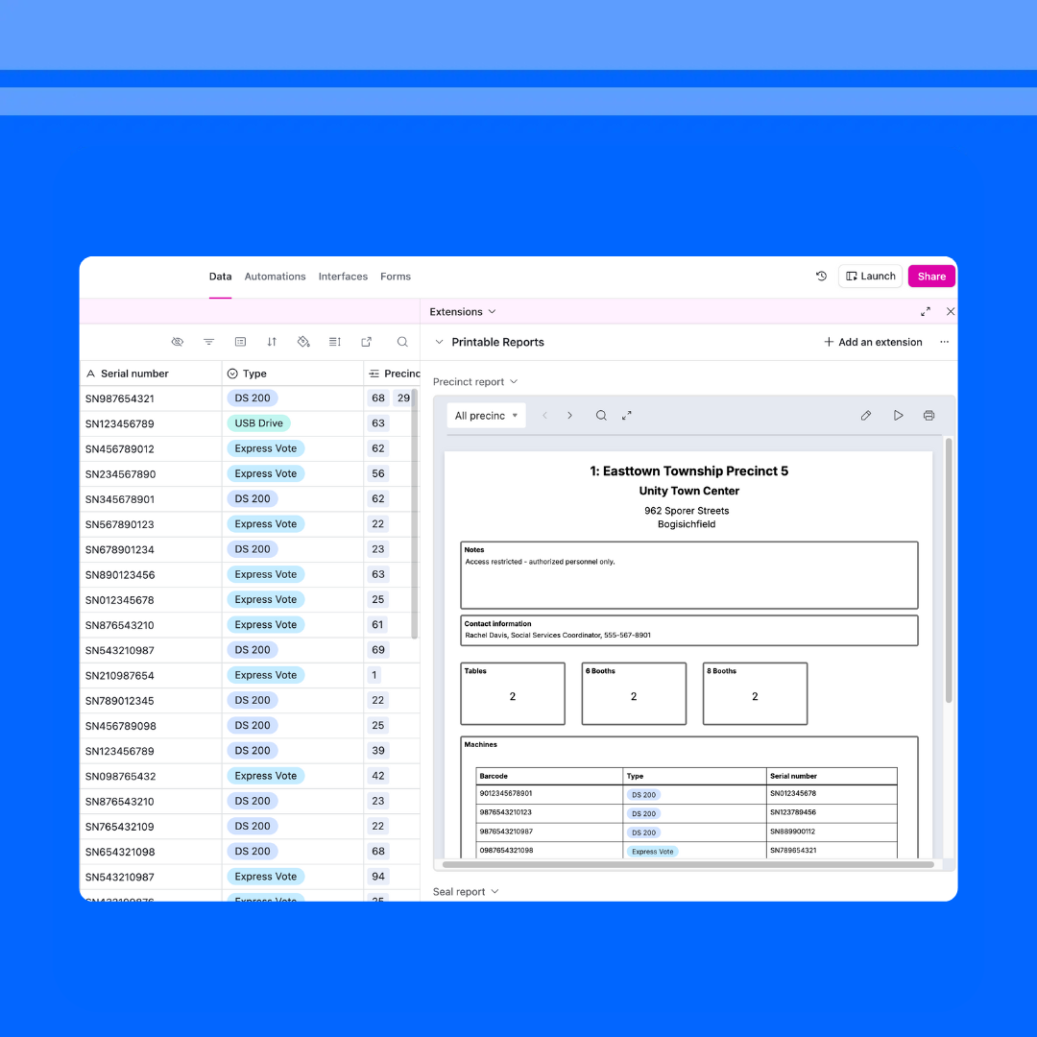Select the green USB Drive badge
This screenshot has width=1037, height=1037.
tap(258, 422)
